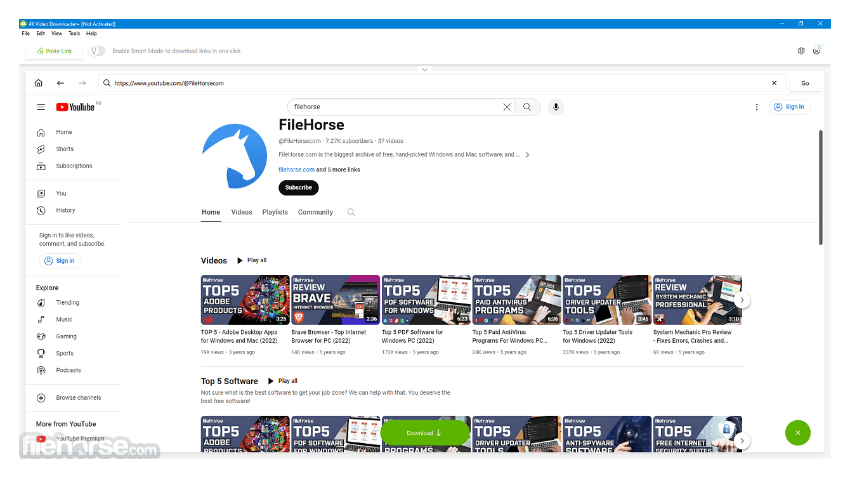850x478 pixels.
Task: Select the channel Home tab
Action: 211,213
